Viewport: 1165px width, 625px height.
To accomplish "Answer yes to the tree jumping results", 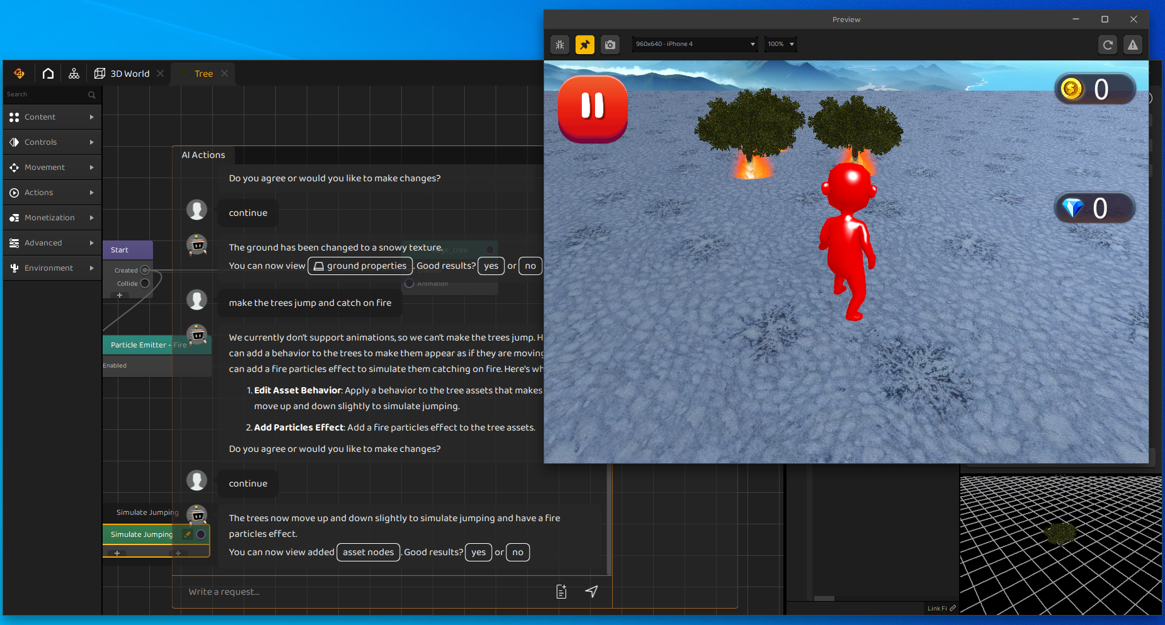I will pyautogui.click(x=479, y=552).
